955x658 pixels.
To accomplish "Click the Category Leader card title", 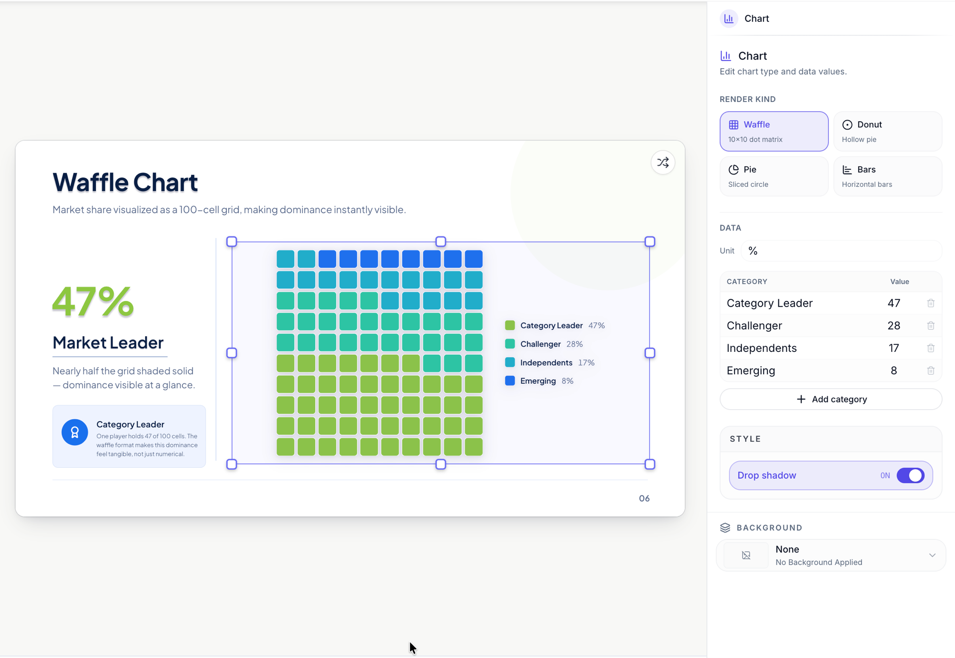I will (x=130, y=424).
